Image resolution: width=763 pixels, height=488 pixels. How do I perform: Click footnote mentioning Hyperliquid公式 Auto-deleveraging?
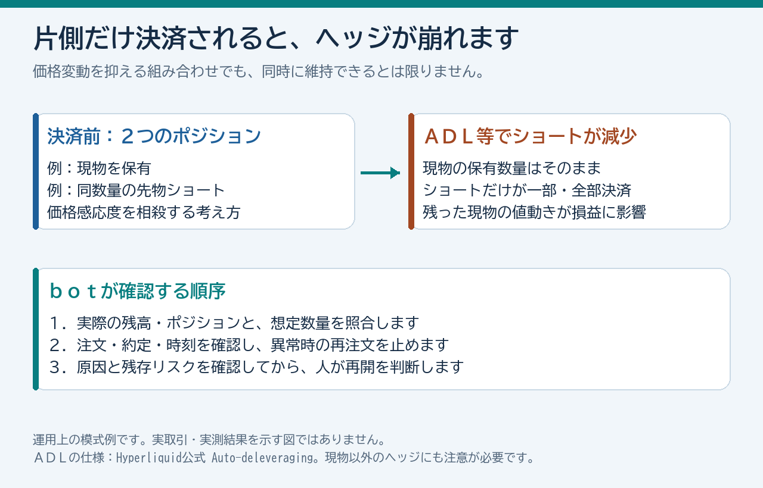[284, 458]
